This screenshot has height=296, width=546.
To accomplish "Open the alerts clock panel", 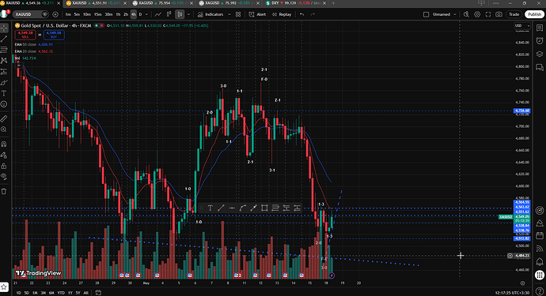I will click(540, 40).
